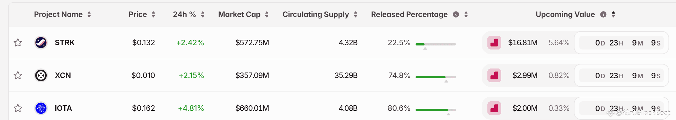Click the IOTA token logo icon
Image resolution: width=676 pixels, height=120 pixels.
[41, 108]
